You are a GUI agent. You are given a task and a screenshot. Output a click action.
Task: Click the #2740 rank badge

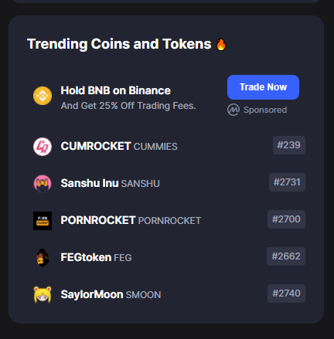pyautogui.click(x=286, y=293)
